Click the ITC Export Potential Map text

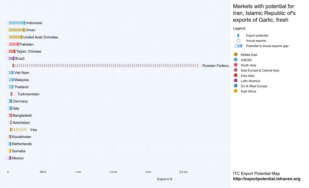click(x=256, y=174)
